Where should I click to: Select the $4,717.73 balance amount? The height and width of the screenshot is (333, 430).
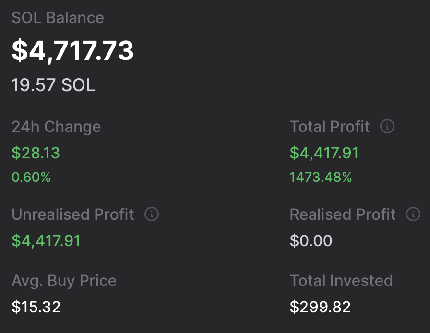pos(72,51)
